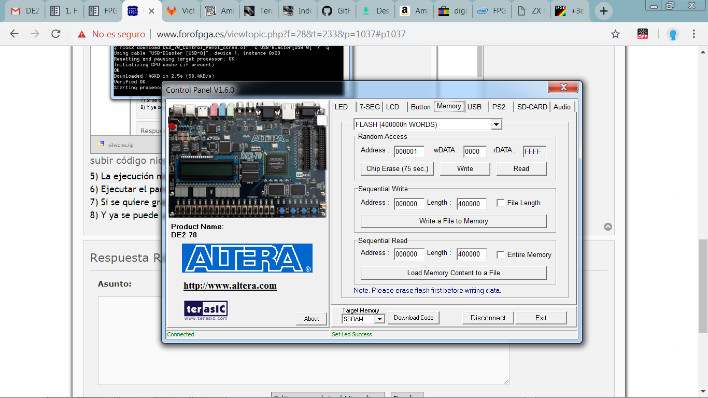Switch to the SD-CARD tab
The width and height of the screenshot is (708, 398).
click(x=532, y=107)
